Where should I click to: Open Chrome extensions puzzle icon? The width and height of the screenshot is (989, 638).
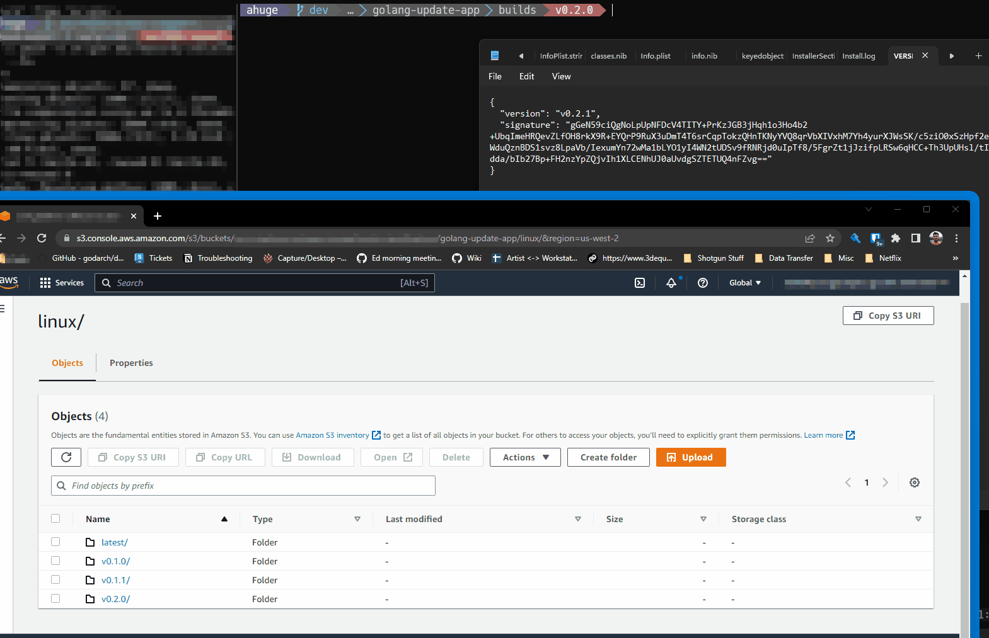[x=896, y=238]
